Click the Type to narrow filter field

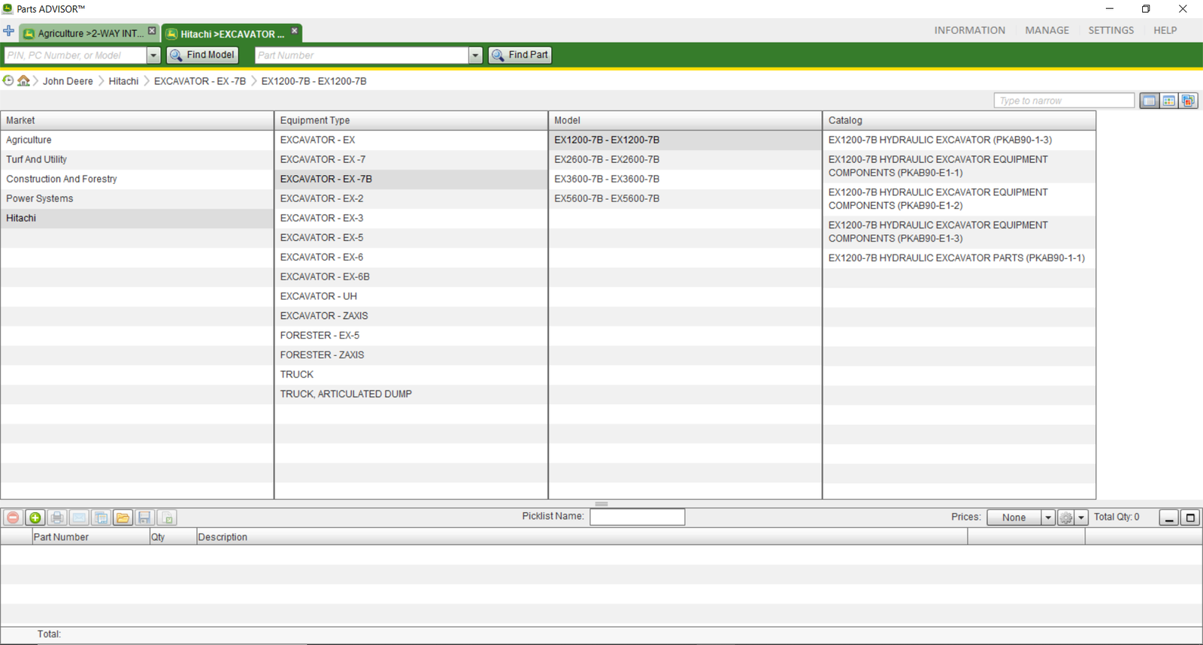1064,101
